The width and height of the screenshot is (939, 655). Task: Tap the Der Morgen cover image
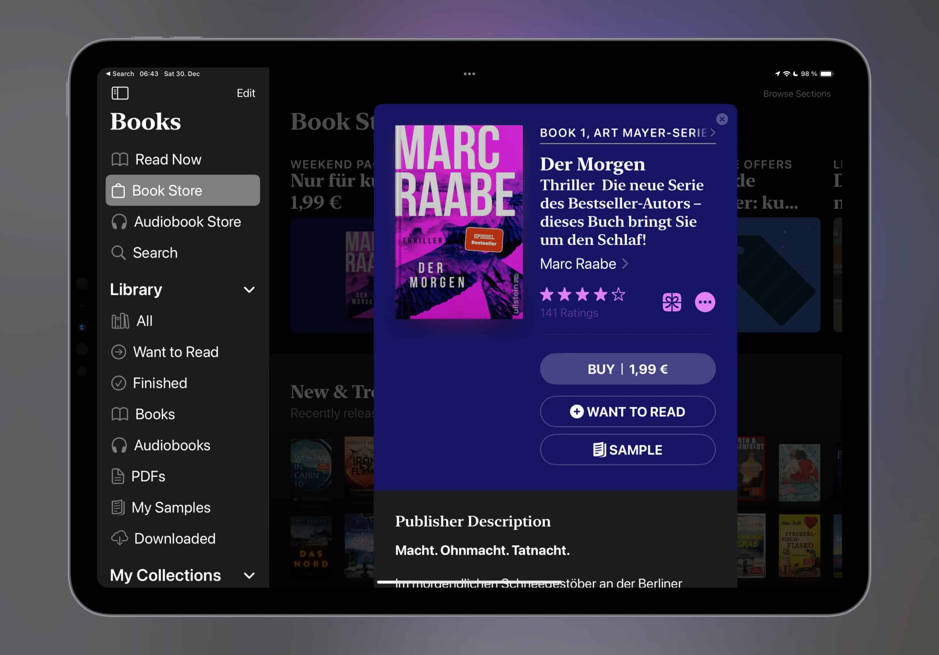coord(458,222)
